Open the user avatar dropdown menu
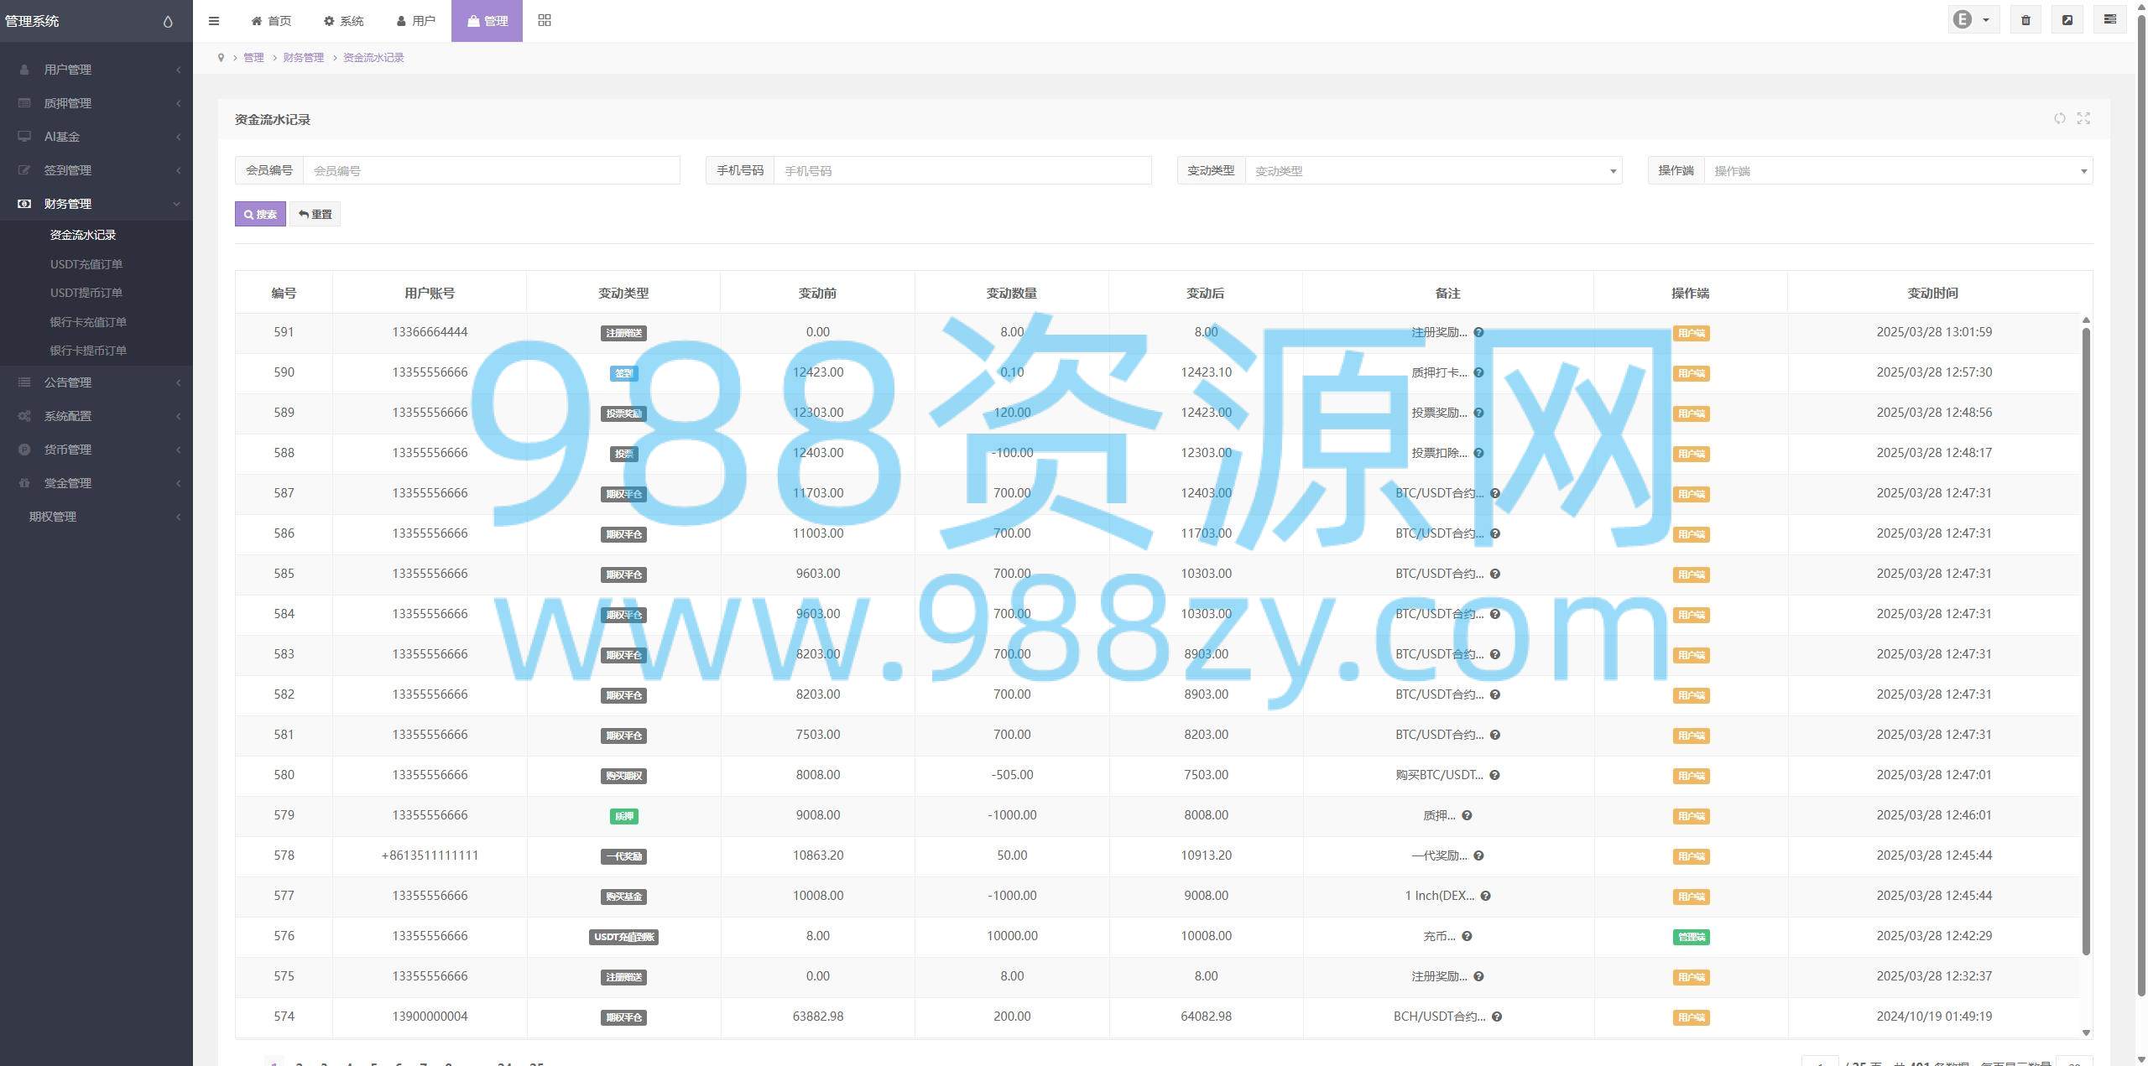The height and width of the screenshot is (1066, 2148). click(1973, 20)
